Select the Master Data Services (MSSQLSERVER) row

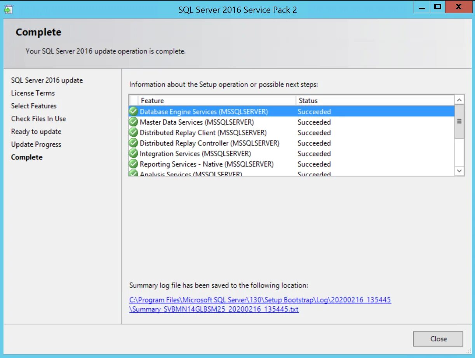pyautogui.click(x=291, y=122)
